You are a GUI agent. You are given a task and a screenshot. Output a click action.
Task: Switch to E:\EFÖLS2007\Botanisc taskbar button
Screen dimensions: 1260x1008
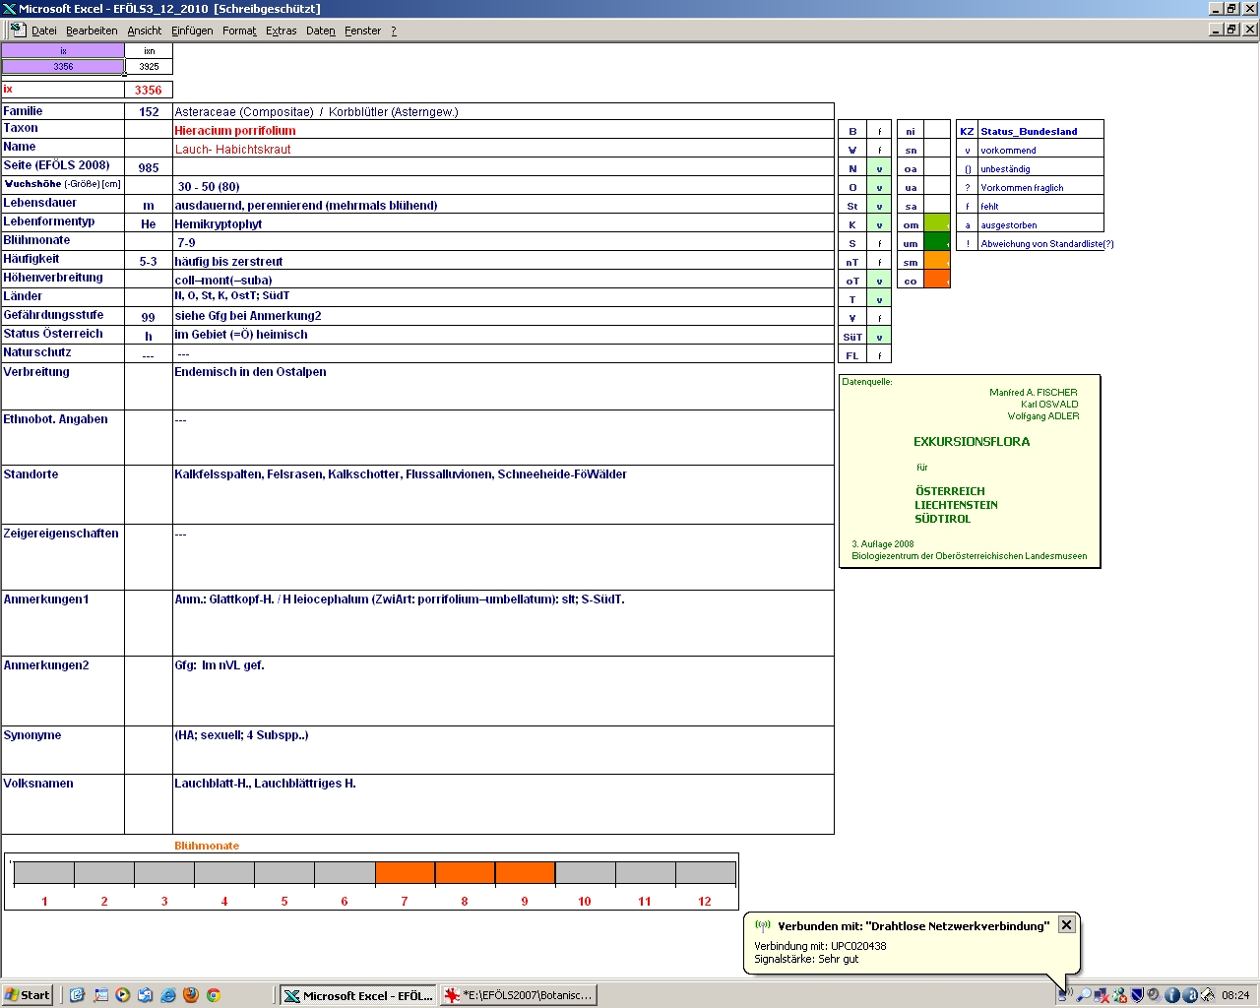click(x=519, y=995)
